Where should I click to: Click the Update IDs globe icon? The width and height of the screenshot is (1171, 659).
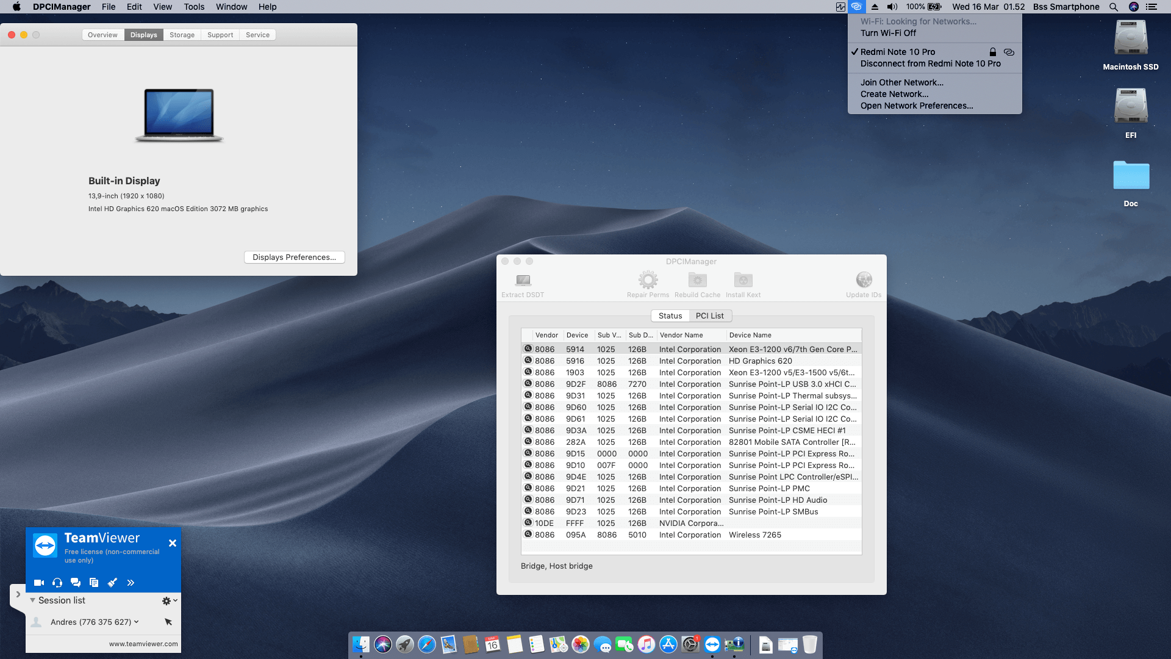click(x=864, y=280)
